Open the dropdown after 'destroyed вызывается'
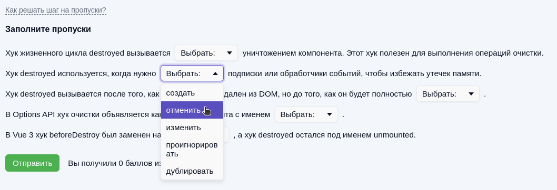This screenshot has width=557, height=190. click(x=206, y=53)
